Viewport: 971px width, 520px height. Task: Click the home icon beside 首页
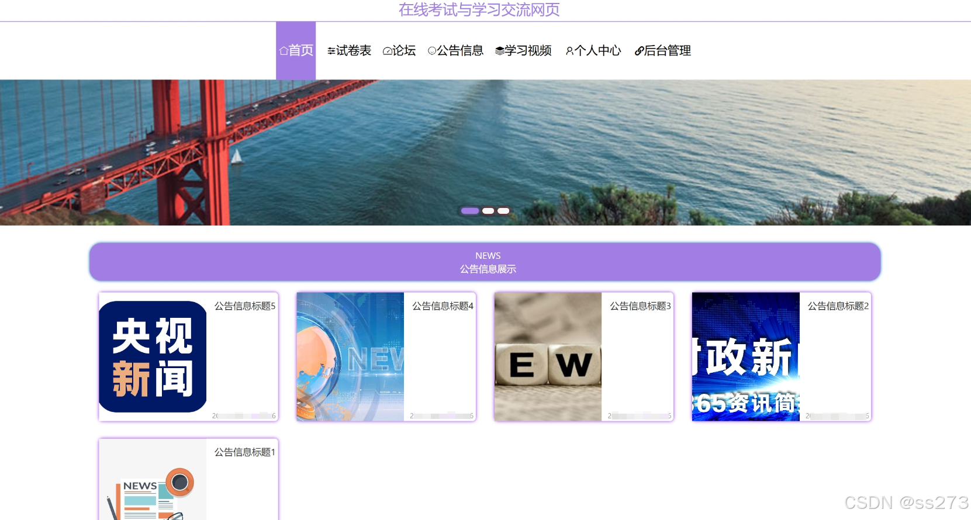pos(284,51)
